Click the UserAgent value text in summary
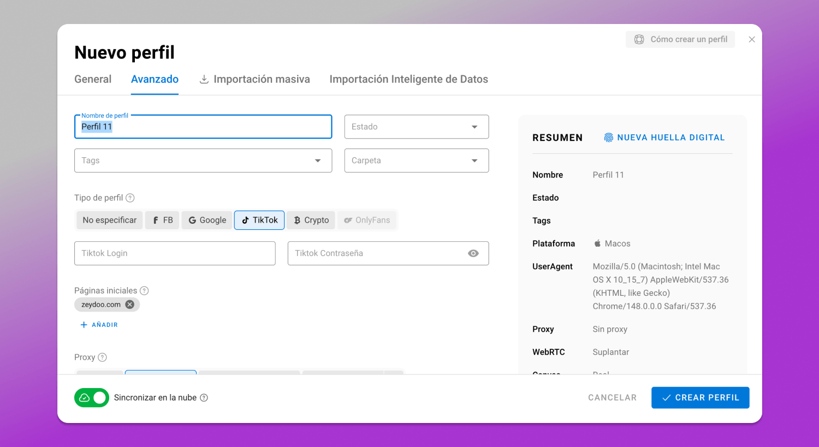Image resolution: width=819 pixels, height=447 pixels. coord(661,287)
